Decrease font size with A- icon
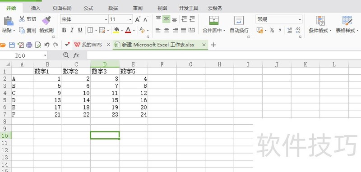This screenshot has width=361, height=172. 146,19
